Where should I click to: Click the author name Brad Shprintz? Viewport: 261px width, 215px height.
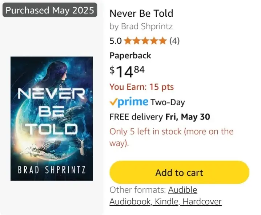tap(147, 26)
